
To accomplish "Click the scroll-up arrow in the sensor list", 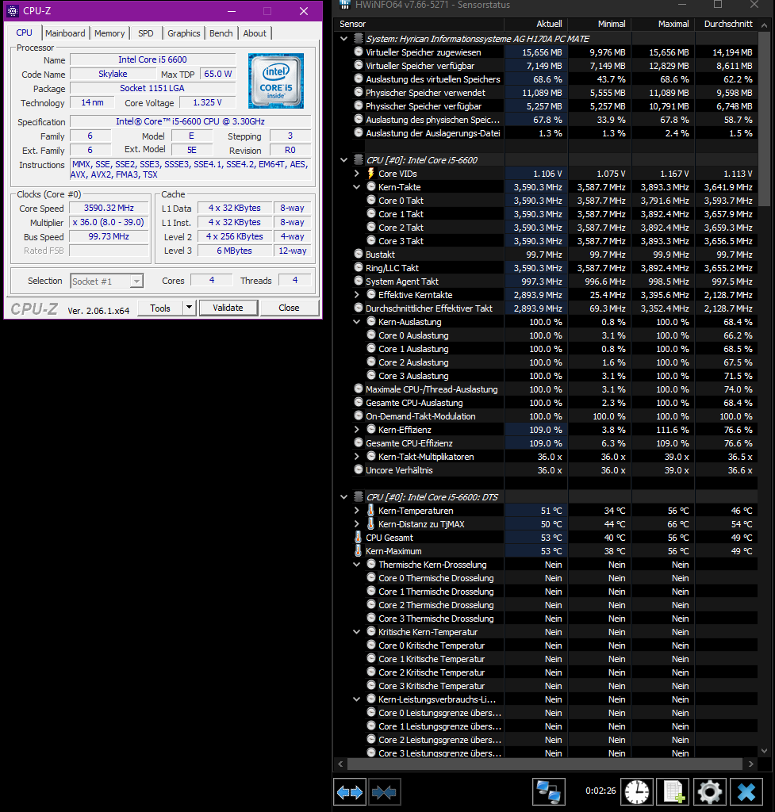I will pyautogui.click(x=764, y=25).
